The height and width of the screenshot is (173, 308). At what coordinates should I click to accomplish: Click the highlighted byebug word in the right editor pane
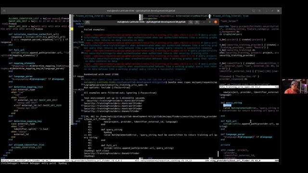tap(227, 105)
